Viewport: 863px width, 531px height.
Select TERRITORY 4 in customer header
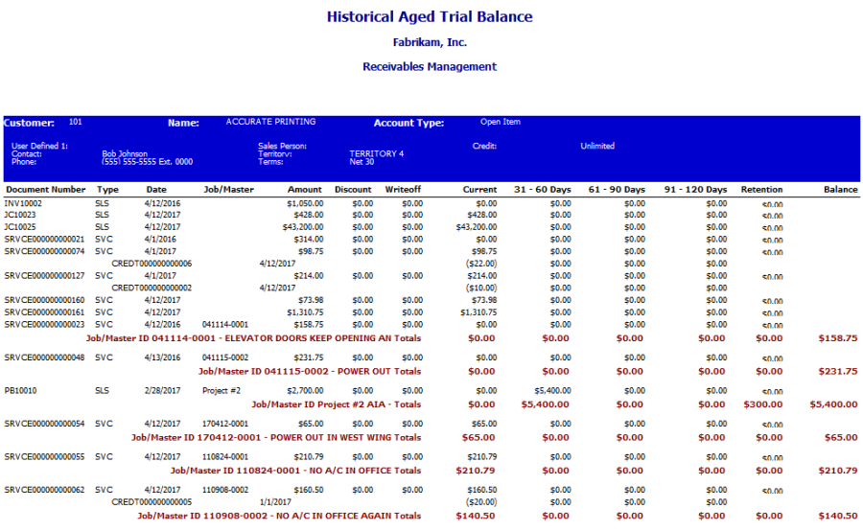[x=377, y=153]
